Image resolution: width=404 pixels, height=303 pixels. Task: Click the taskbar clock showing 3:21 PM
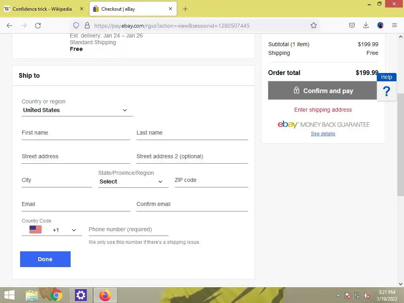click(387, 292)
